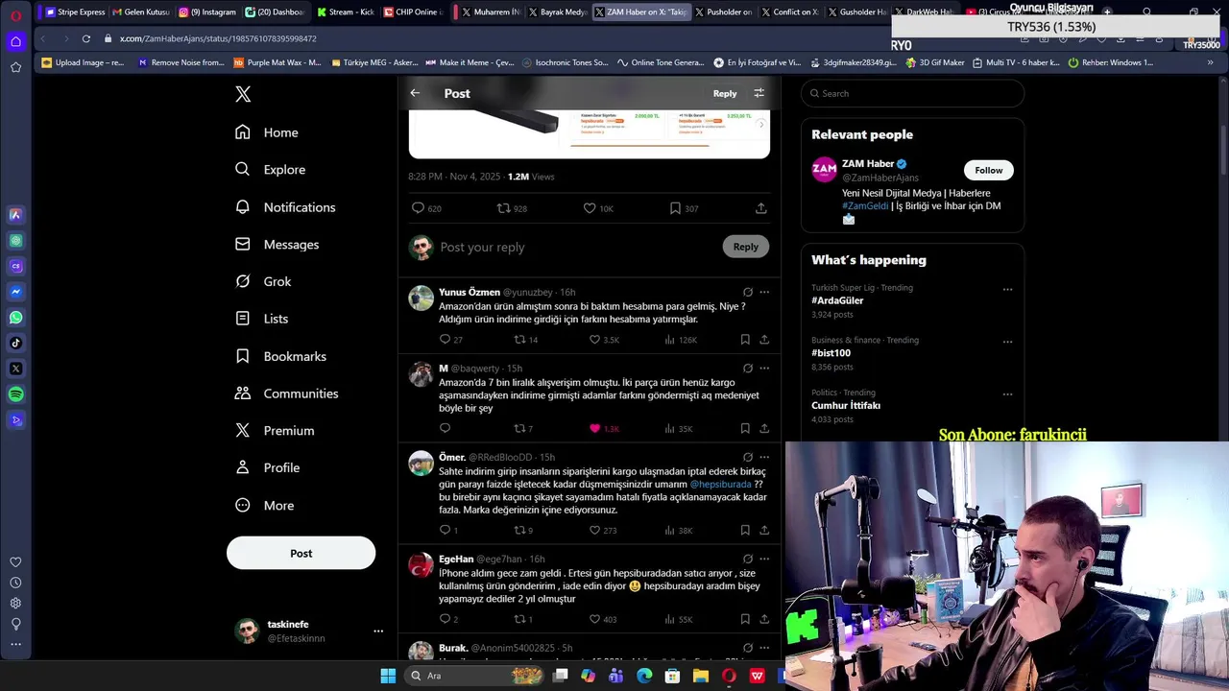This screenshot has width=1229, height=691.
Task: Open options for #bist100 trend
Action: (x=1007, y=342)
